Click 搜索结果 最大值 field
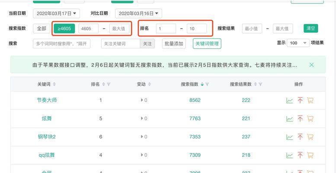This screenshot has width=336, height=173. [x=283, y=29]
